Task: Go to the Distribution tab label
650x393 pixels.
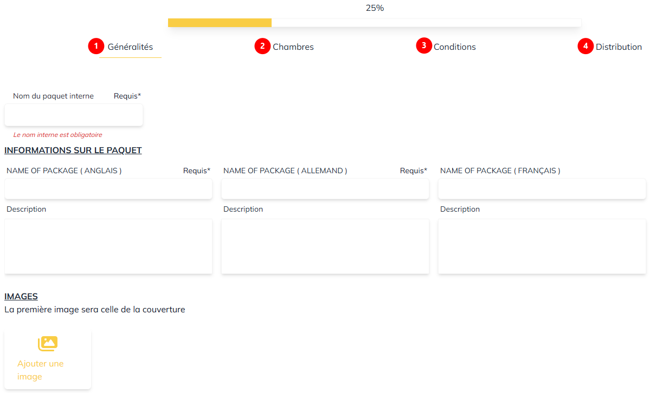Action: (x=619, y=47)
